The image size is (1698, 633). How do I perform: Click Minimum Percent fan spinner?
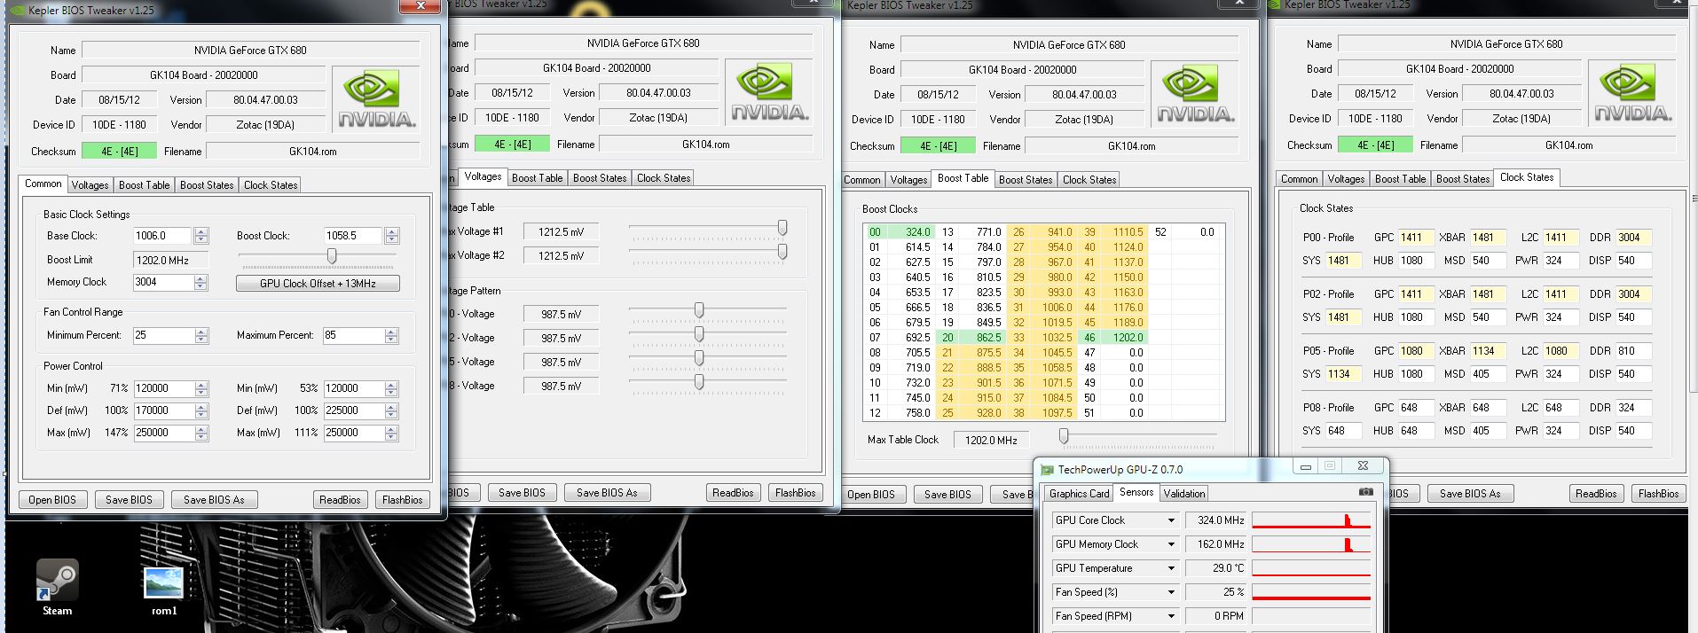click(x=201, y=336)
